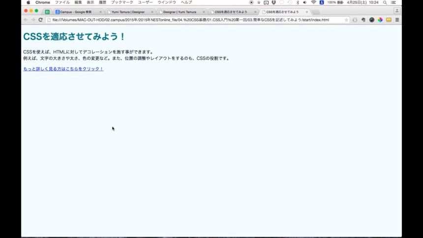Switch to the pinned green spreadsheet tab

click(47, 12)
